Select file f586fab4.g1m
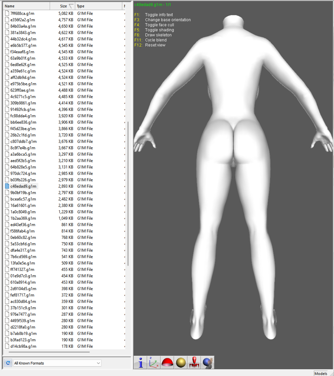The image size is (334, 376). coord(22,231)
